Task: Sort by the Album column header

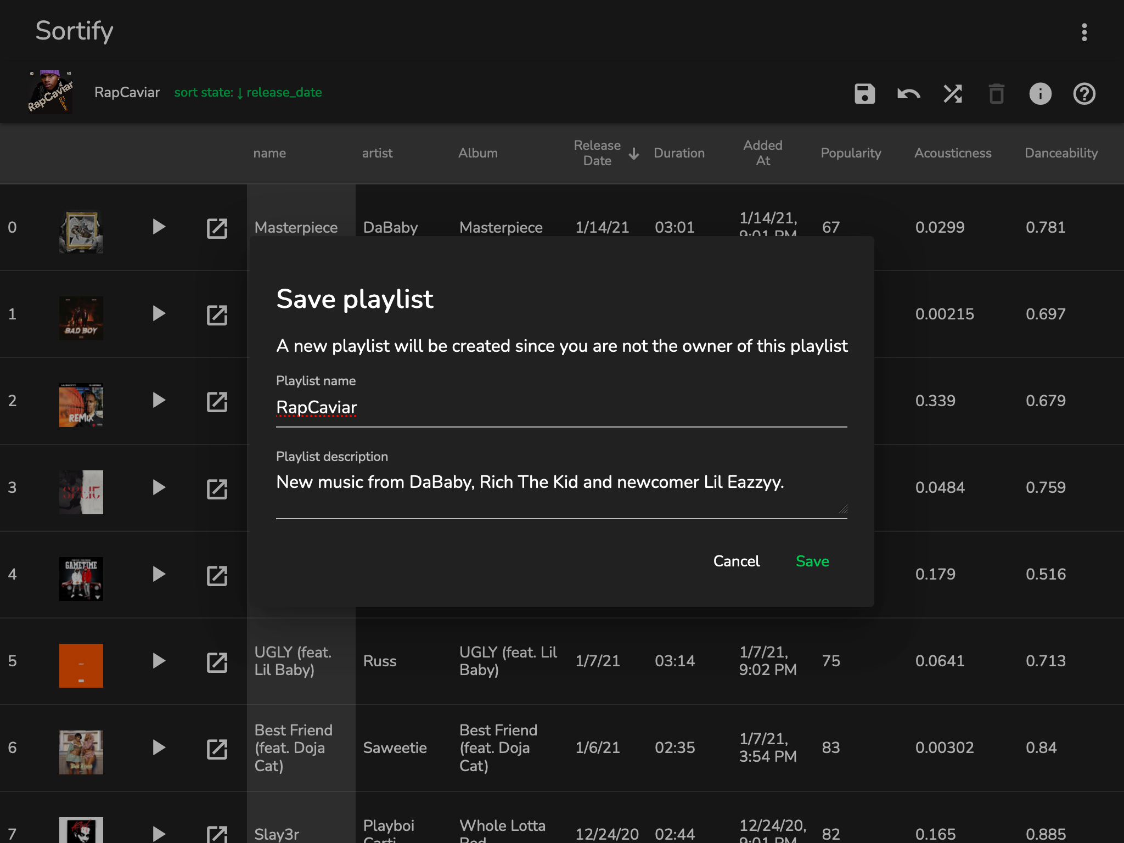Action: pos(478,153)
